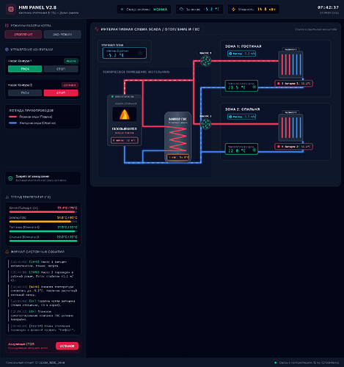This screenshot has width=344, height=367.
Task: Click the HMI Panel logo icon
Action: [x=11, y=10]
